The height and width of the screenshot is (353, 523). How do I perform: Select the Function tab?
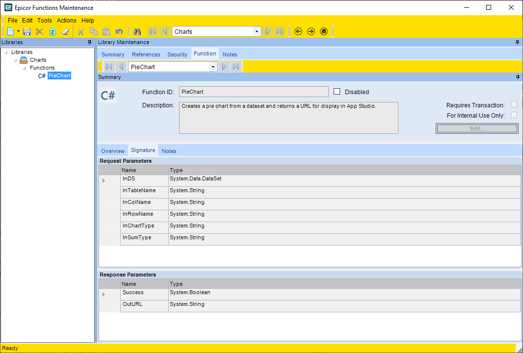coord(205,53)
